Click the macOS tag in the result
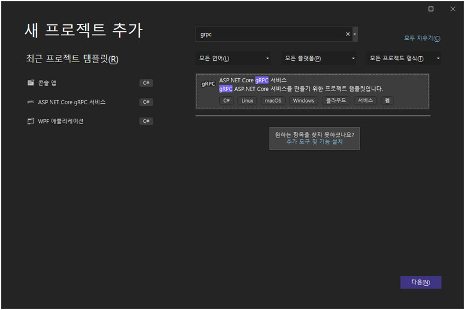This screenshot has height=310, width=465. click(273, 100)
